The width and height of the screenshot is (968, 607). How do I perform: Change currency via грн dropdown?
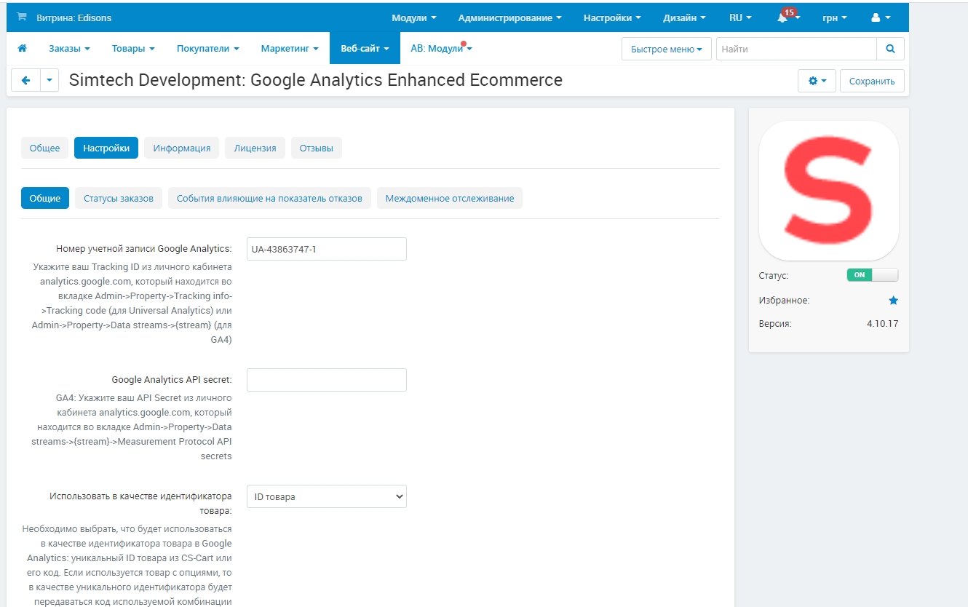(834, 17)
